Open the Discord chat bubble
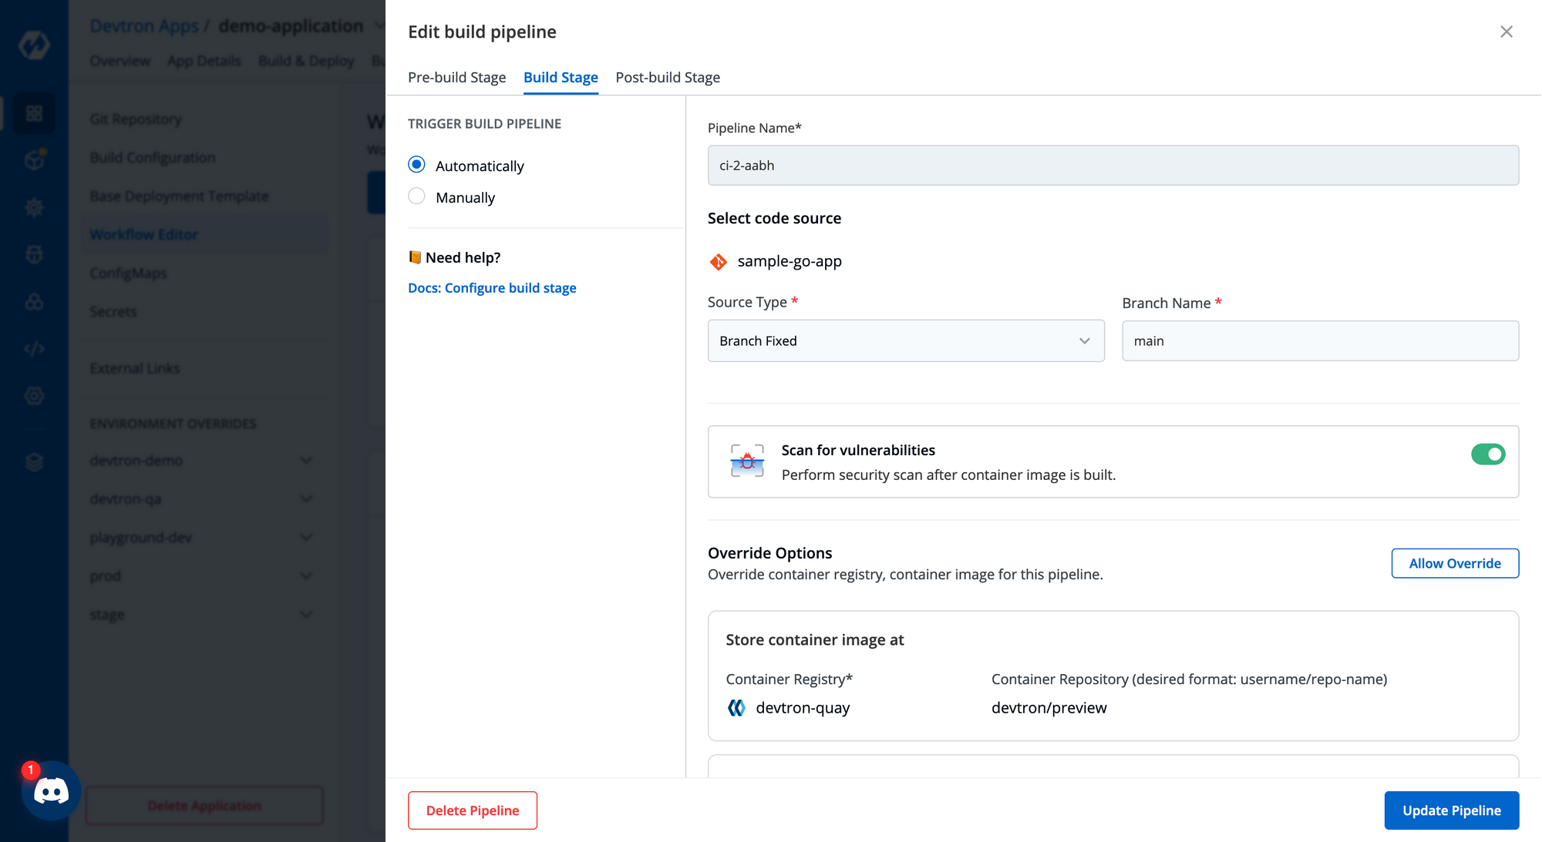The image size is (1542, 842). coord(51,791)
